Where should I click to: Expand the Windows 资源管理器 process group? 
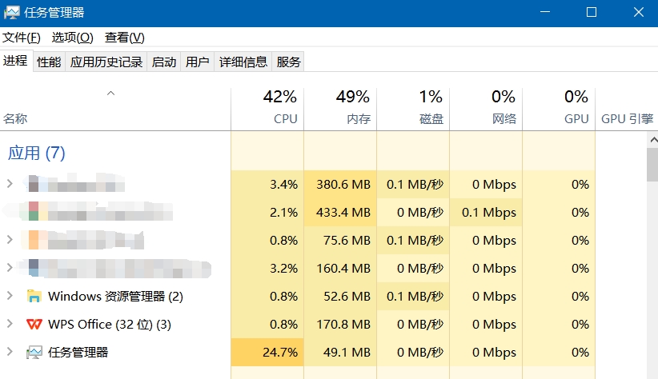pos(10,297)
